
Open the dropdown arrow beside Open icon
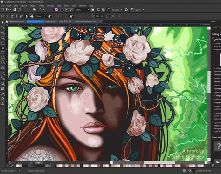click(x=11, y=10)
